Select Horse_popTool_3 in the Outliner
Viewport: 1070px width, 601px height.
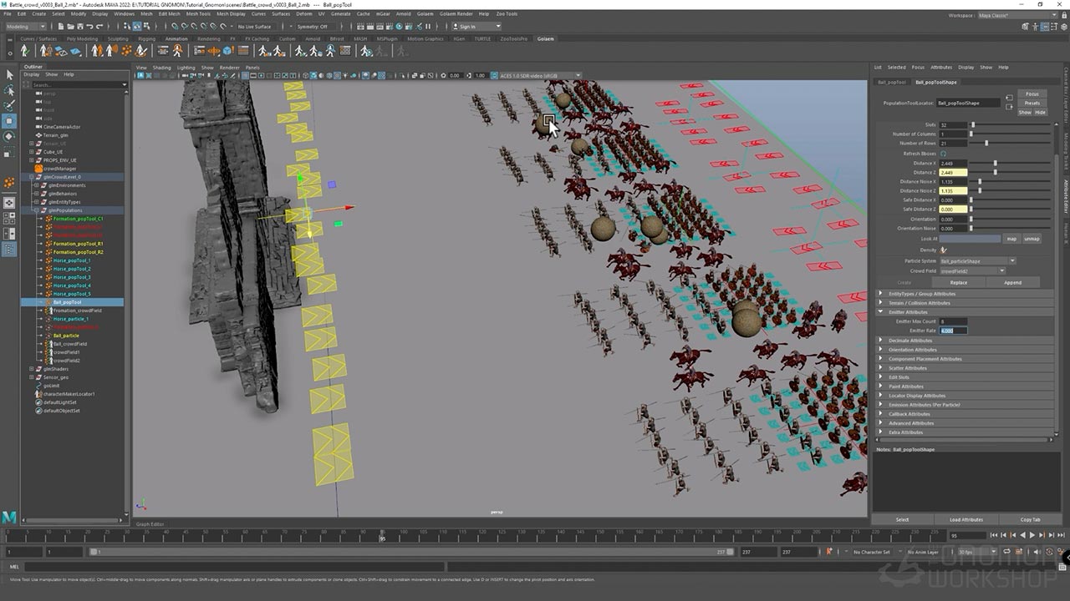72,277
